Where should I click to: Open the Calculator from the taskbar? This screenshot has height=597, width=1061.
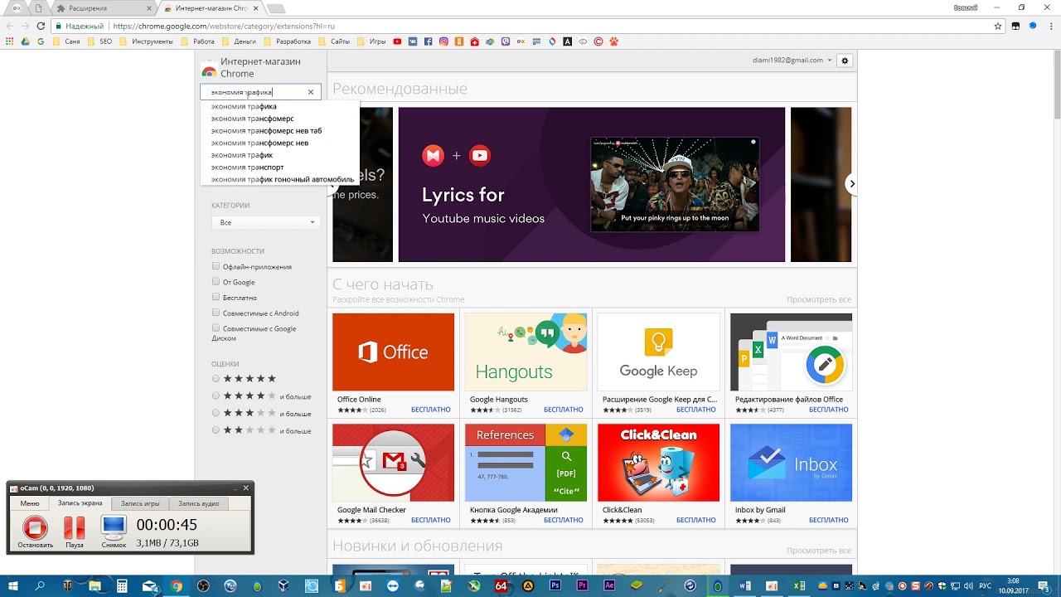pyautogui.click(x=122, y=585)
